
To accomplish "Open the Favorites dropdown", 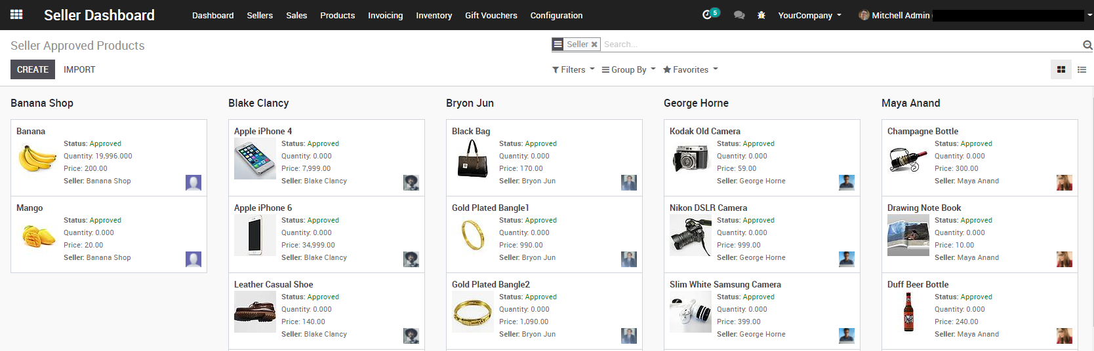I will 690,69.
